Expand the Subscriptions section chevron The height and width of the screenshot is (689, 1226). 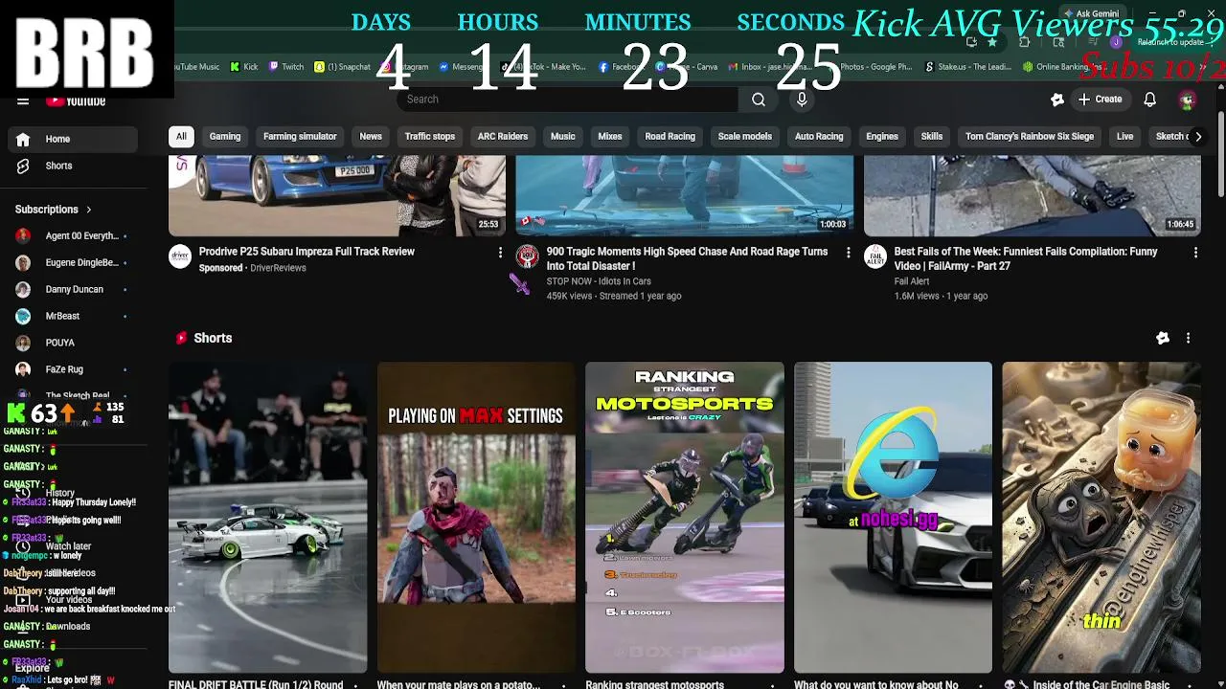click(89, 210)
